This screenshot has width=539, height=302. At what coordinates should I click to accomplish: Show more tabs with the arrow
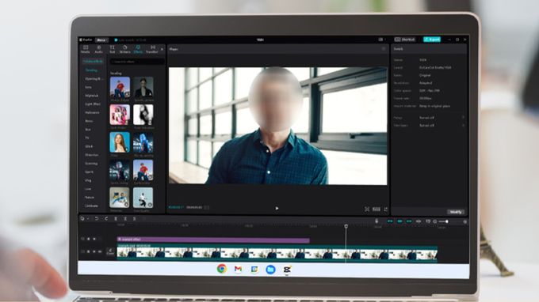click(x=162, y=49)
